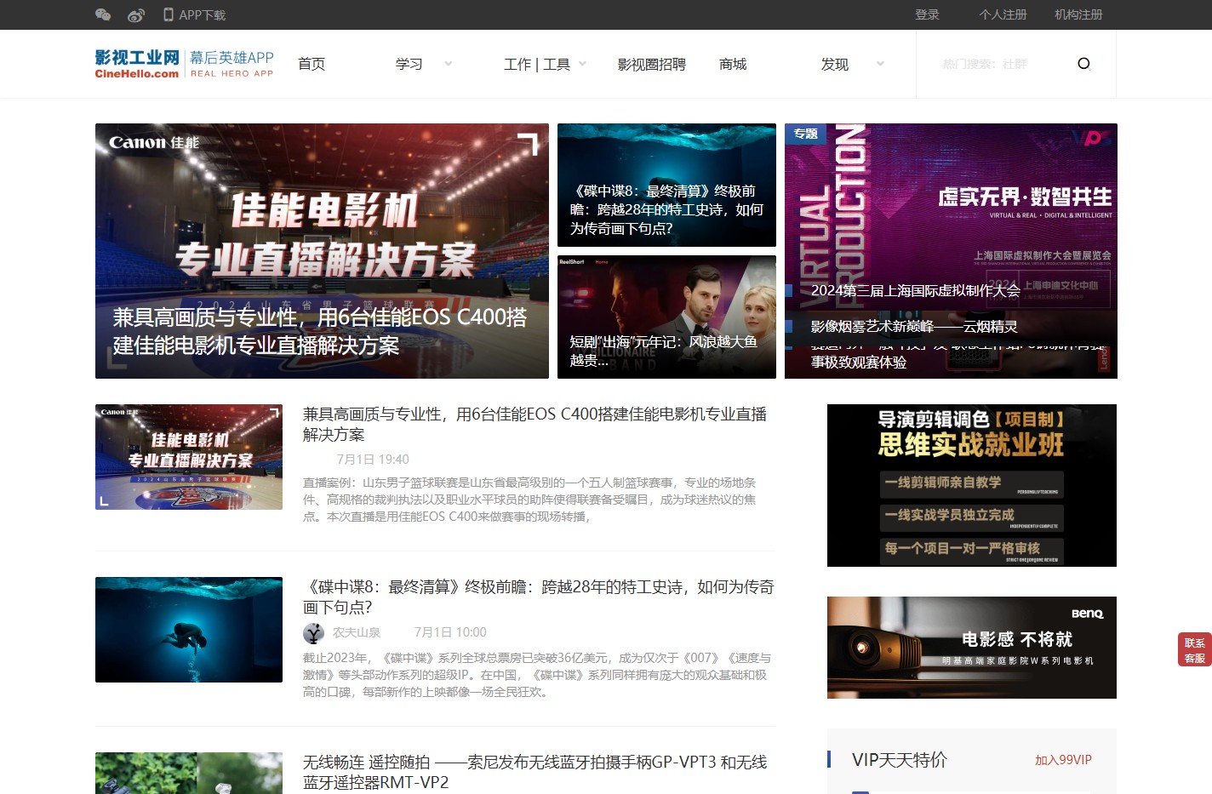1212x794 pixels.
Task: Click the 截止2023年 article summary text
Action: pos(537,675)
